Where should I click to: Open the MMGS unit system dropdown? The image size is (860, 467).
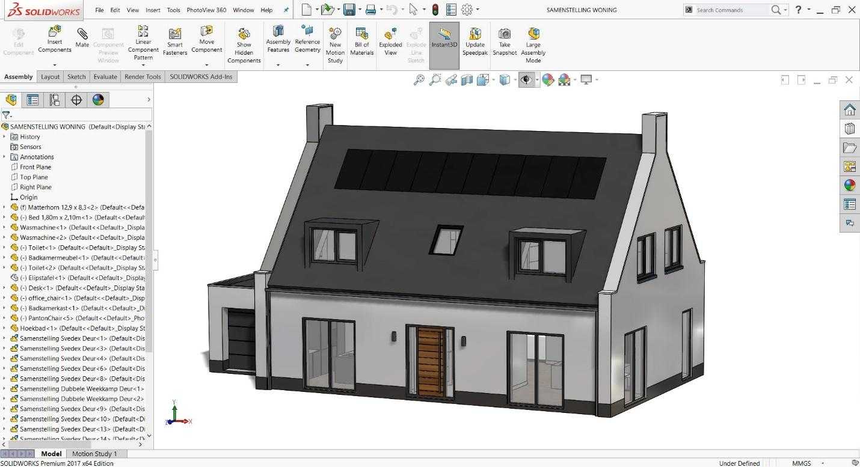[824, 463]
